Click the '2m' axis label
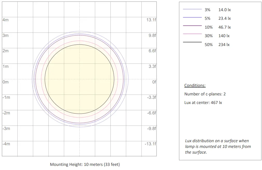 (5, 51)
